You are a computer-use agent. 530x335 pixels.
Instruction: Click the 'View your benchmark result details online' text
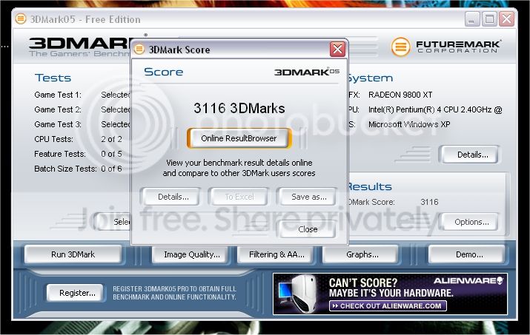pyautogui.click(x=239, y=163)
